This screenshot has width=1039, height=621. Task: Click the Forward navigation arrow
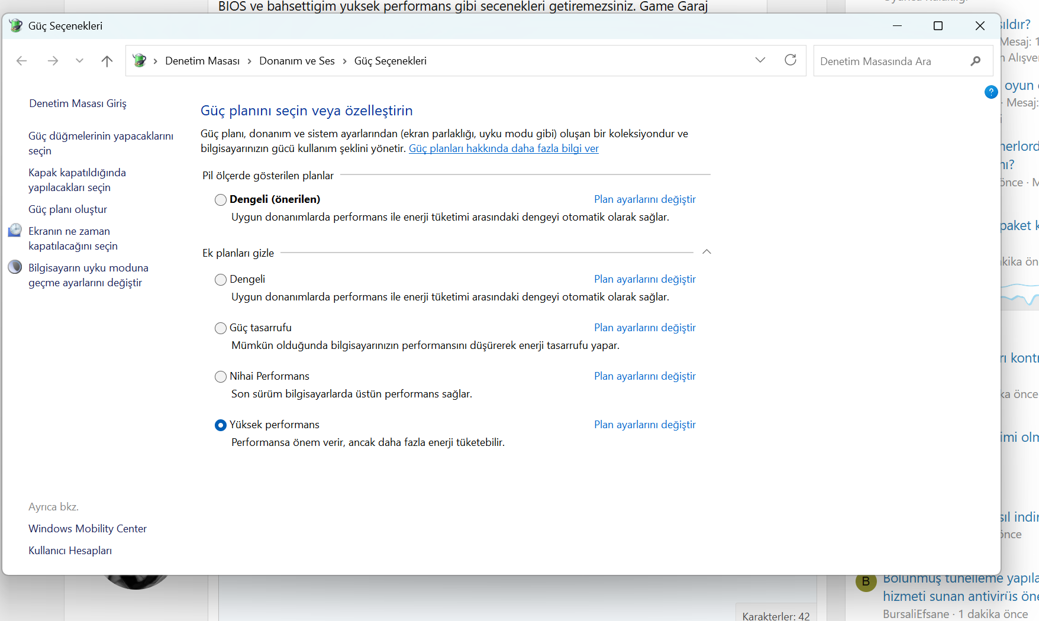[x=53, y=61]
